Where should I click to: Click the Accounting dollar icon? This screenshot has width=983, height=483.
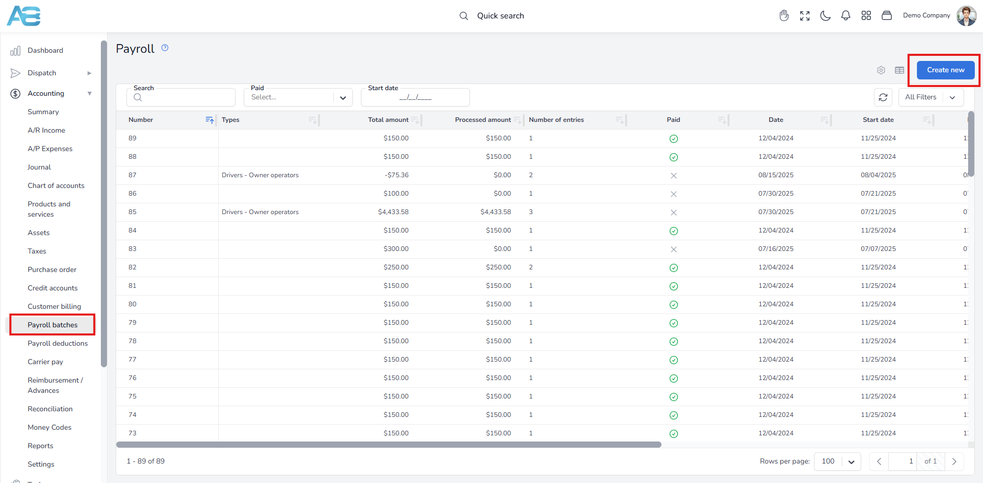coord(15,94)
